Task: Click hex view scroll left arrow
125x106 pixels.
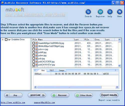Action: 35,87
